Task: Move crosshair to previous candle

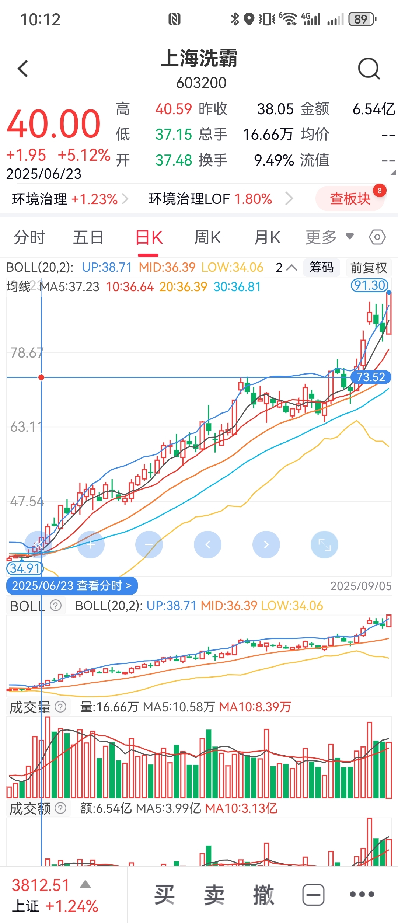Action: [x=207, y=544]
